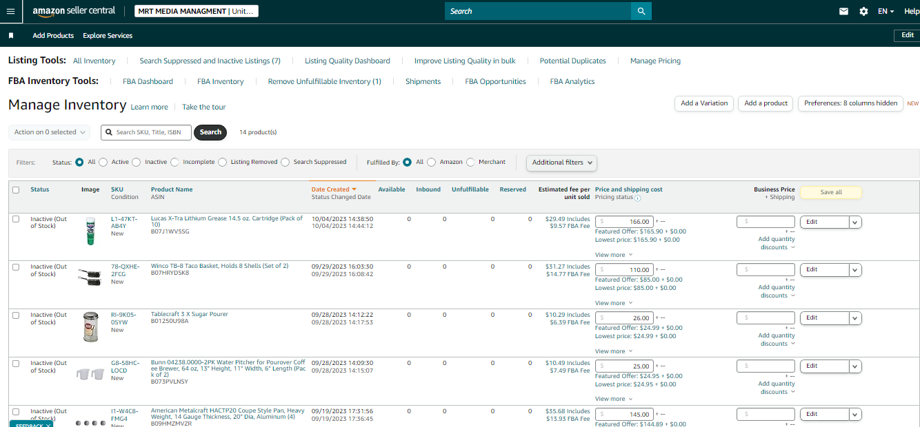Select the Inactive status filter
The width and height of the screenshot is (920, 427).
click(x=137, y=162)
